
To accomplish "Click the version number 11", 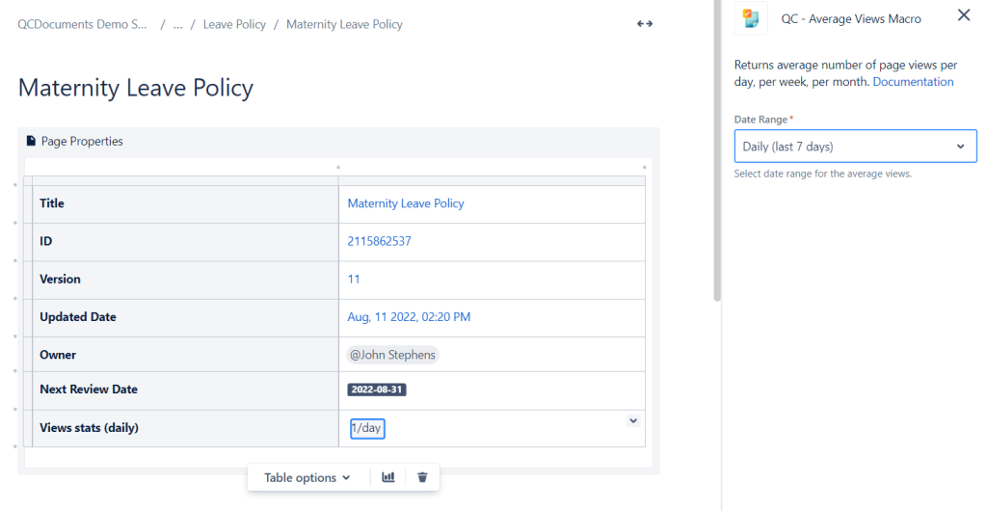I will (x=354, y=279).
